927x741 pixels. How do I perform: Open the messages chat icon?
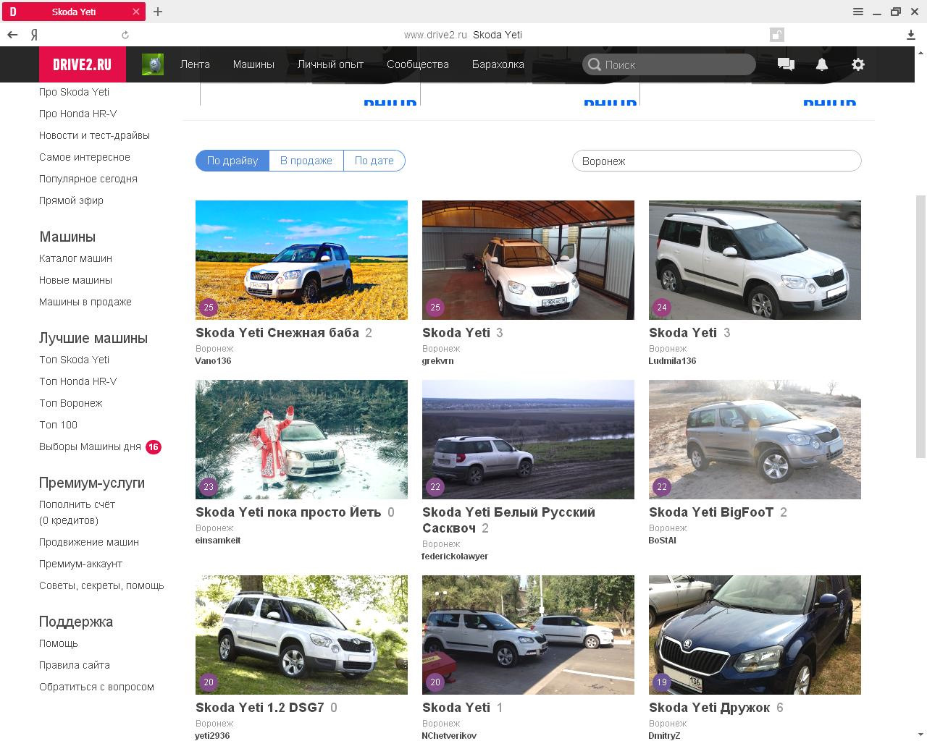click(786, 64)
